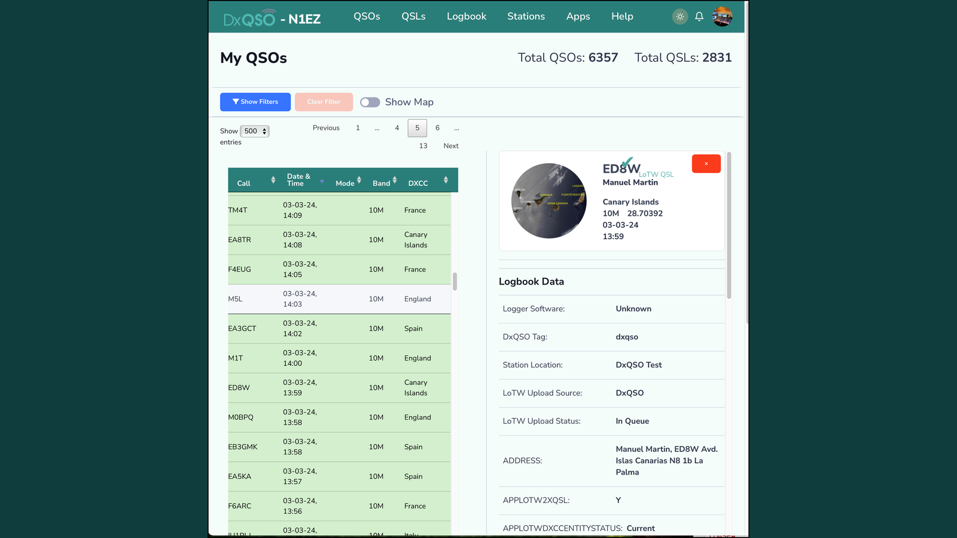Select the EA8TR QSO row
This screenshot has height=538, width=957.
coord(339,240)
